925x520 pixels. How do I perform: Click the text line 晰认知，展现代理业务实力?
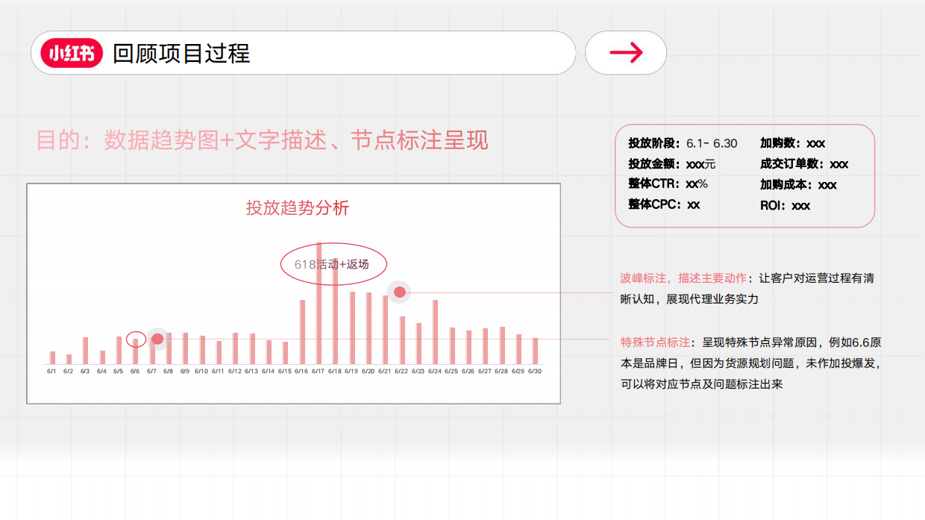point(689,299)
